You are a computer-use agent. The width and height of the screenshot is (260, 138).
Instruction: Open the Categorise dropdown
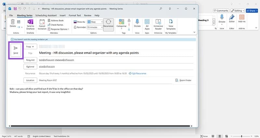coord(121,24)
